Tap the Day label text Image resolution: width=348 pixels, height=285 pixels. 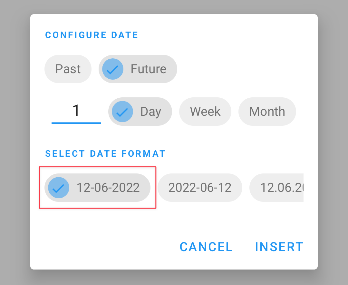(x=151, y=112)
